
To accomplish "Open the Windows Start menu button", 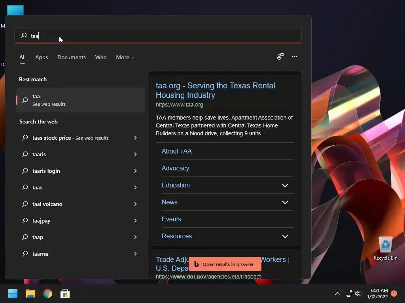I will click(x=13, y=294).
